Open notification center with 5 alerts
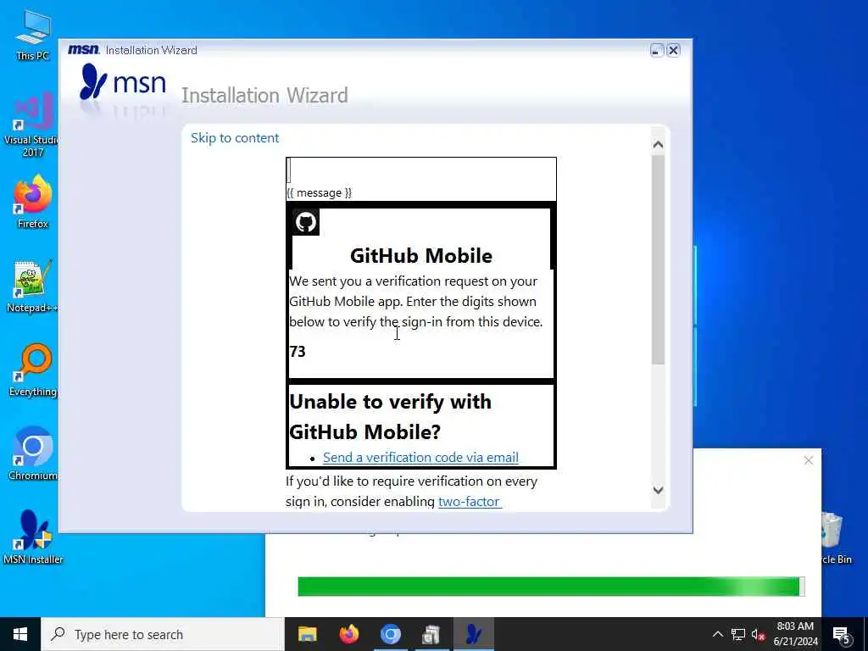The height and width of the screenshot is (651, 868). tap(842, 635)
